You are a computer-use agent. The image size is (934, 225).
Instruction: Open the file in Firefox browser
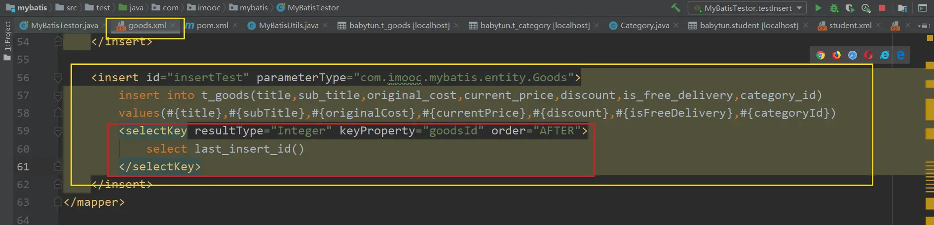click(836, 55)
